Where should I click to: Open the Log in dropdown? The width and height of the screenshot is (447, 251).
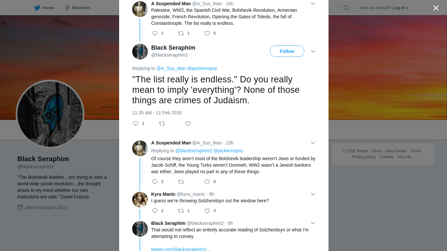coord(400,8)
